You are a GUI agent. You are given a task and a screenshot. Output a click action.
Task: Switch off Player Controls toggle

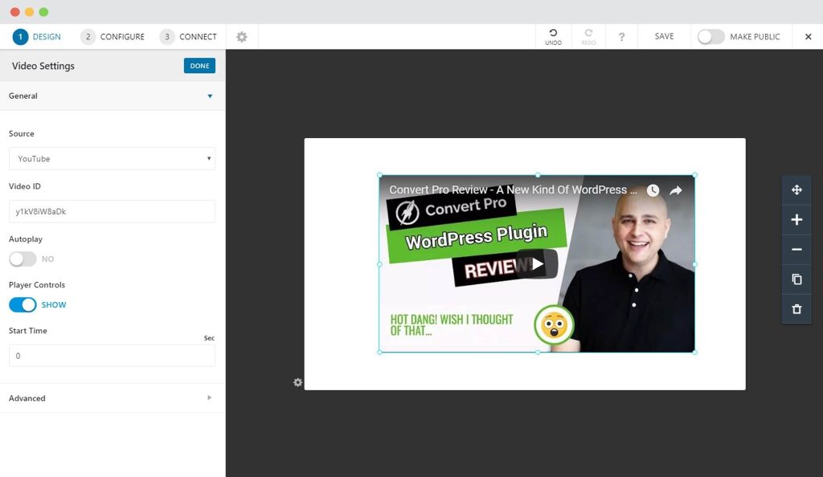pyautogui.click(x=23, y=304)
